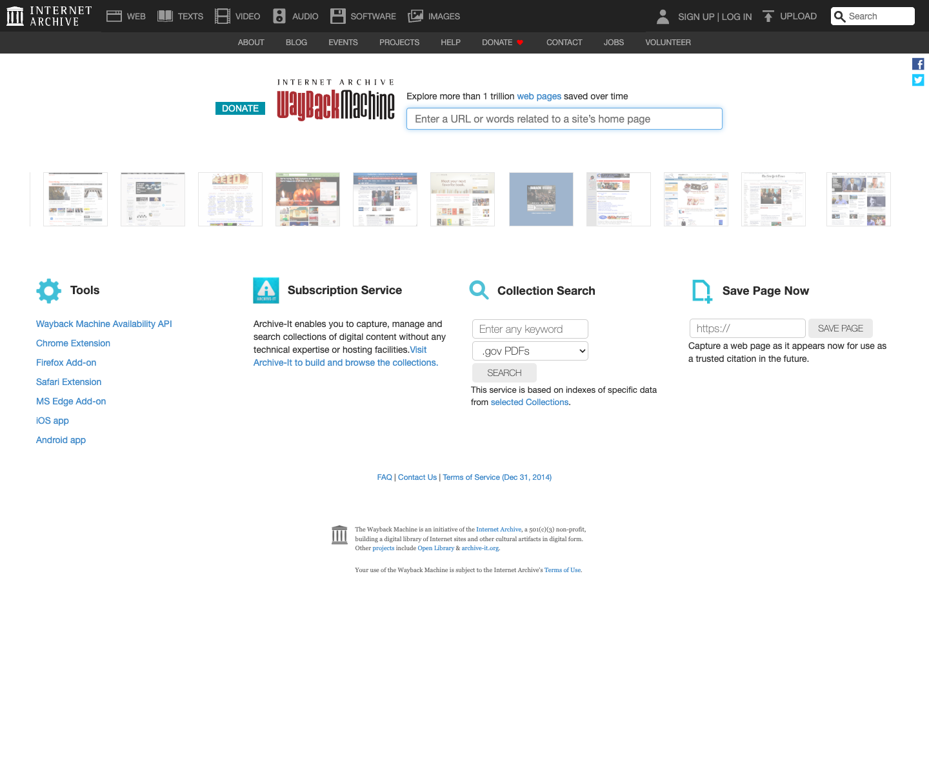Open the candle image website thumbnail
929x774 pixels.
(x=308, y=199)
